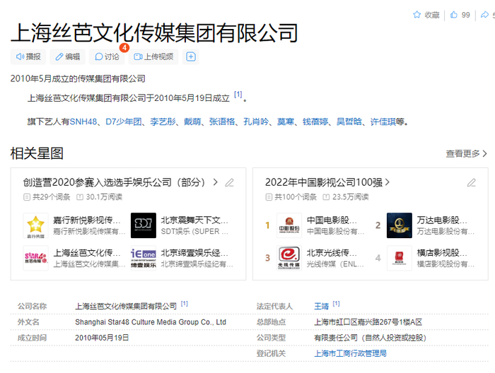Open the 李艺彤 link
495x373 pixels.
click(x=163, y=122)
